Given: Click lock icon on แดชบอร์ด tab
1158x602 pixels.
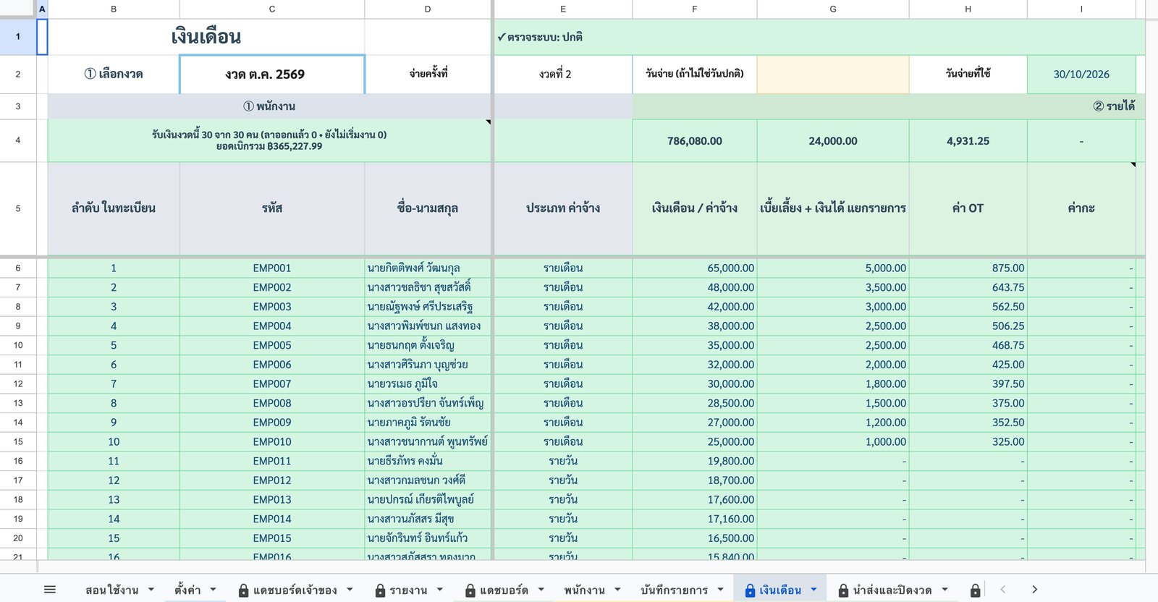Looking at the screenshot, I should 470,590.
